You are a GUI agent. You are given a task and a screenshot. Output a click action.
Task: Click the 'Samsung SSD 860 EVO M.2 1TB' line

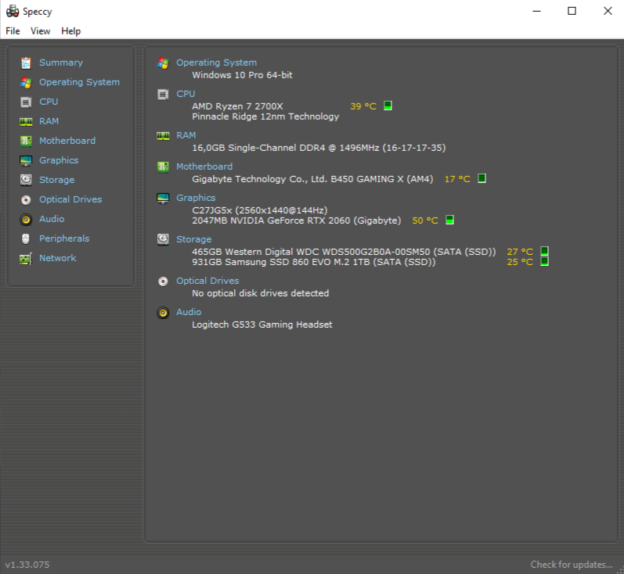click(314, 262)
